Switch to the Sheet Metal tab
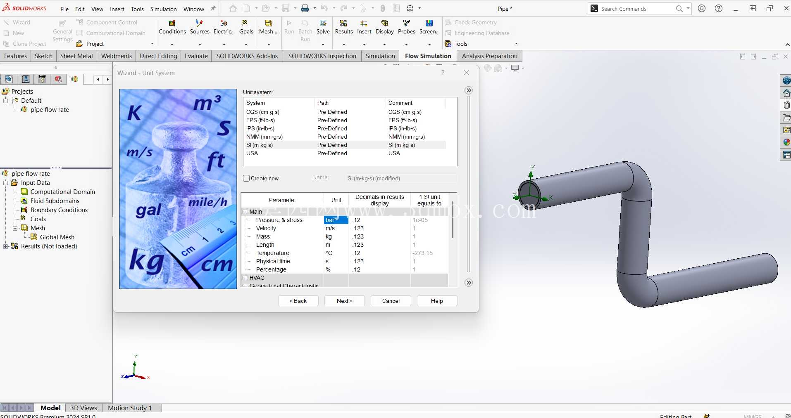The height and width of the screenshot is (418, 791). point(76,56)
